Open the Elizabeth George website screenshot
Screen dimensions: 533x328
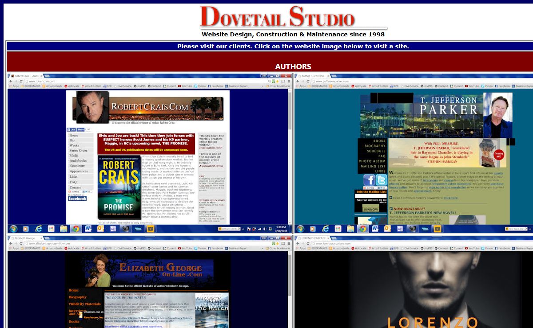(150, 282)
